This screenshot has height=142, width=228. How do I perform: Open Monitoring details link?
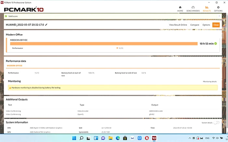[210, 82]
